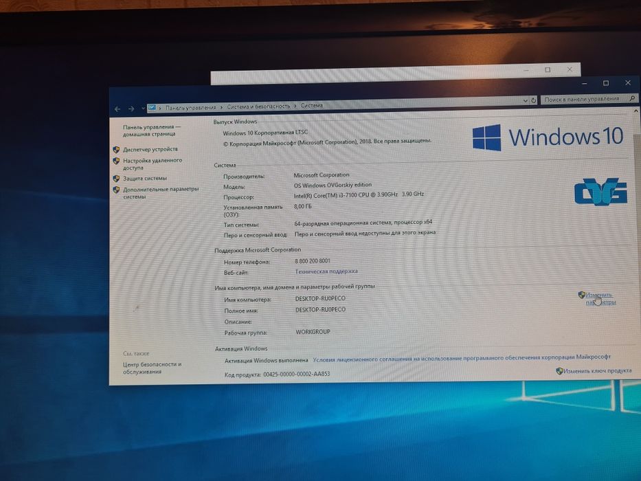
Task: Open the 'Техническая поддержка' website link
Action: click(326, 271)
